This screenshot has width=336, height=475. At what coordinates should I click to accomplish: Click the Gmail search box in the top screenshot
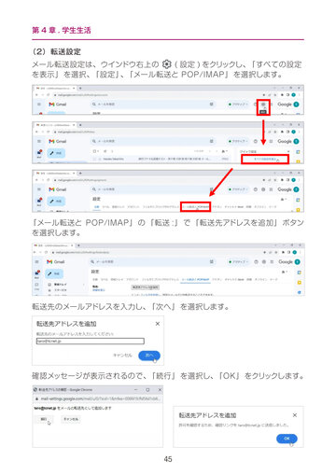[152, 105]
